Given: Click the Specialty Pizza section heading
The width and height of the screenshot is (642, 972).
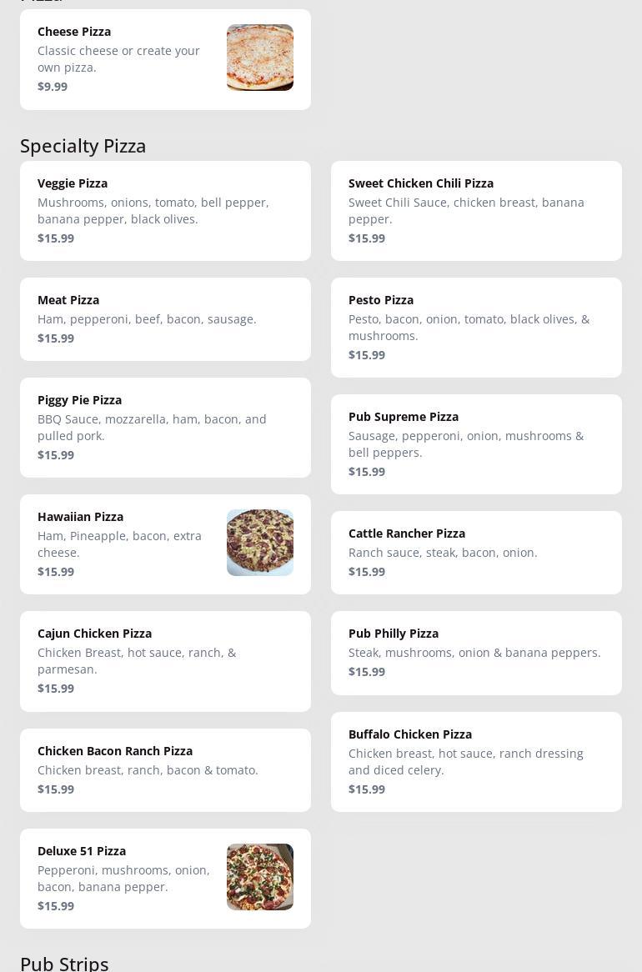Looking at the screenshot, I should tap(83, 146).
